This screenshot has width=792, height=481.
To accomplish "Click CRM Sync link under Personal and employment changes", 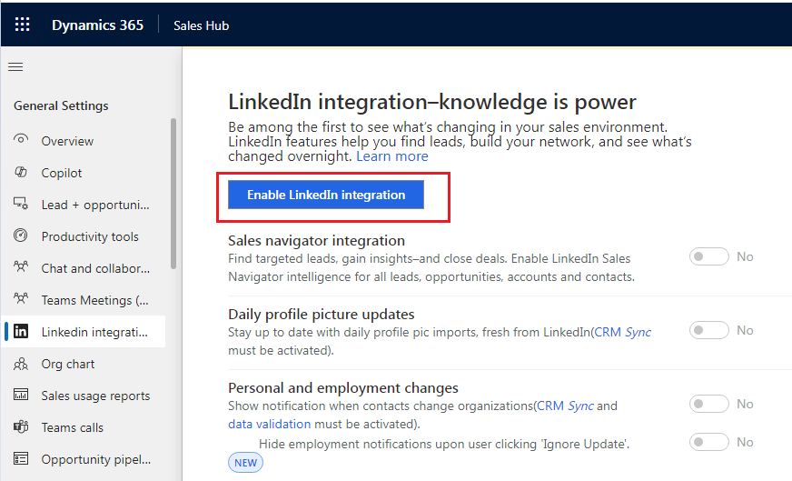I will (x=565, y=406).
